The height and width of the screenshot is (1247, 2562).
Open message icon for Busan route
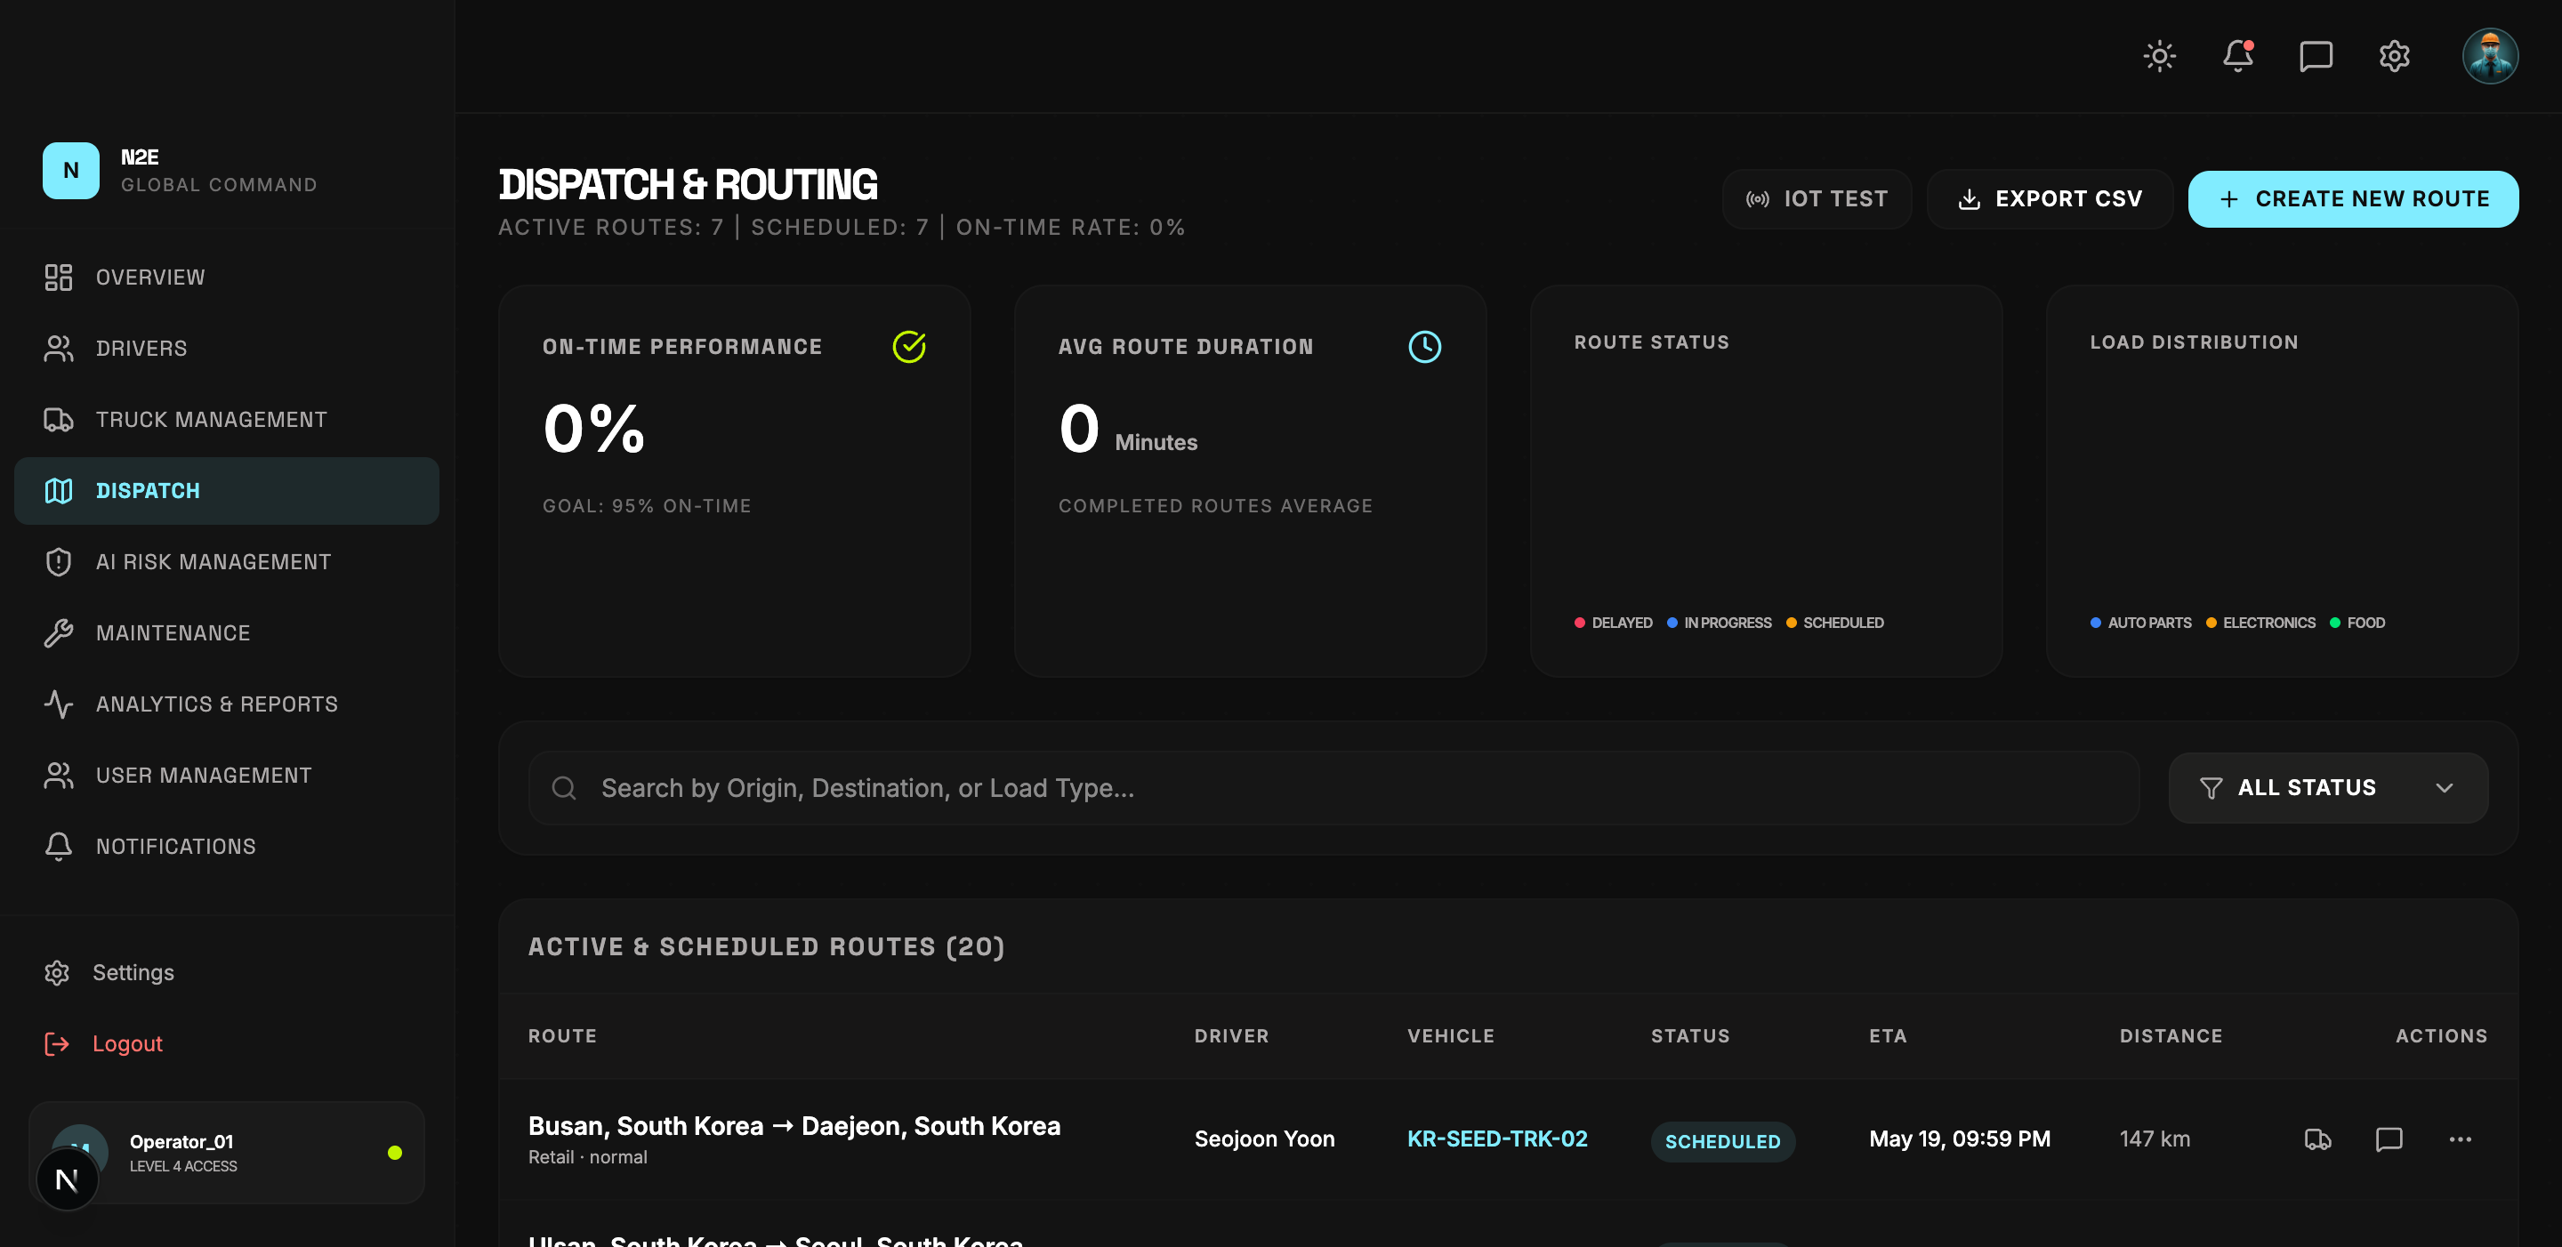coord(2389,1139)
